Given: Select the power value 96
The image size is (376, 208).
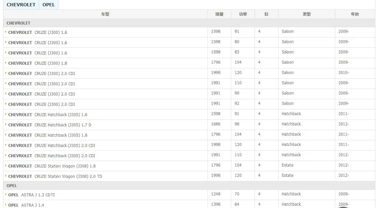Looking at the screenshot, I should 237,124.
